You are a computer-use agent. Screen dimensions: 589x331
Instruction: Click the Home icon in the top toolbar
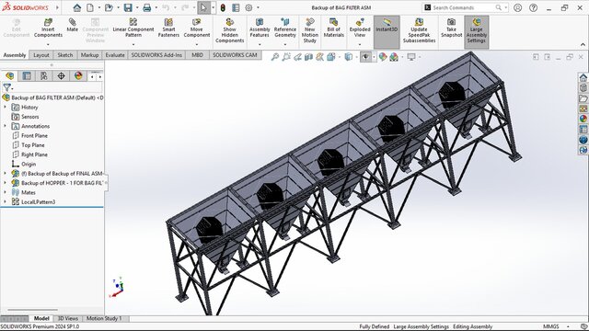point(77,7)
